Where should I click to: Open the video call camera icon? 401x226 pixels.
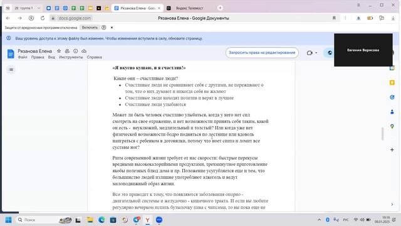[x=310, y=53]
